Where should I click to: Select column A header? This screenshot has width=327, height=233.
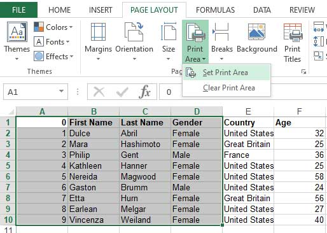coord(42,111)
